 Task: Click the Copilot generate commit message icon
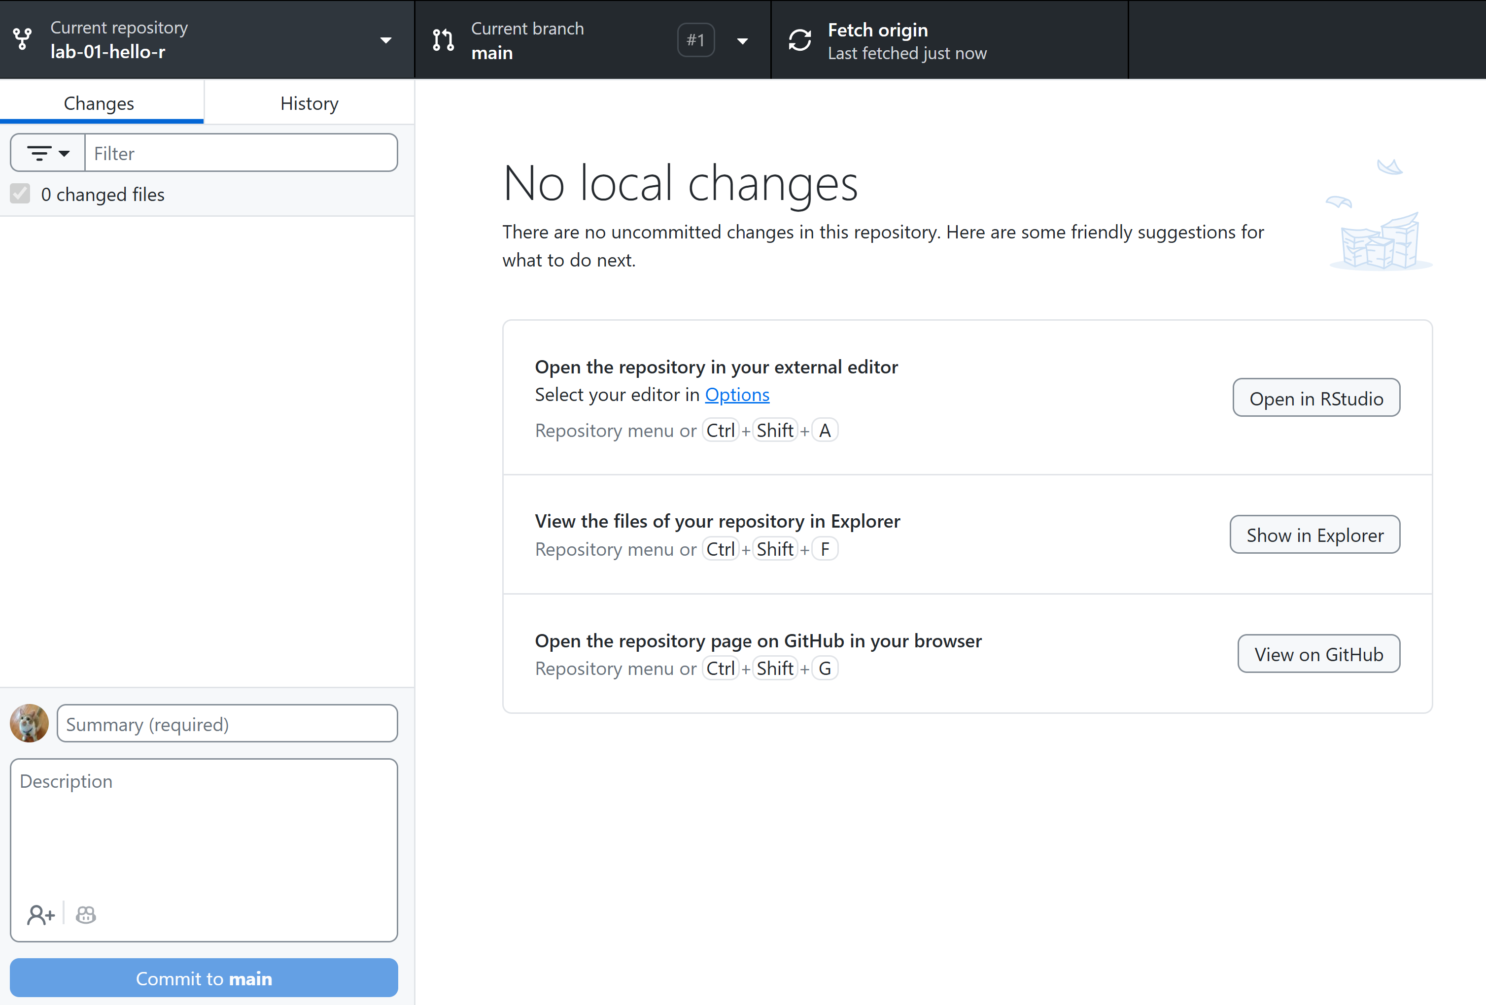click(86, 915)
